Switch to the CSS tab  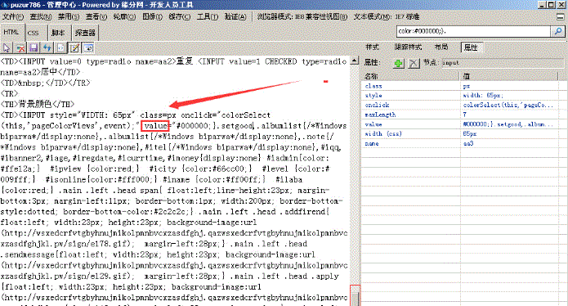[33, 33]
